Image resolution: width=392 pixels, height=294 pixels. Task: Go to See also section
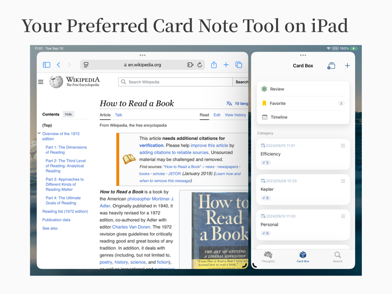tap(50, 228)
